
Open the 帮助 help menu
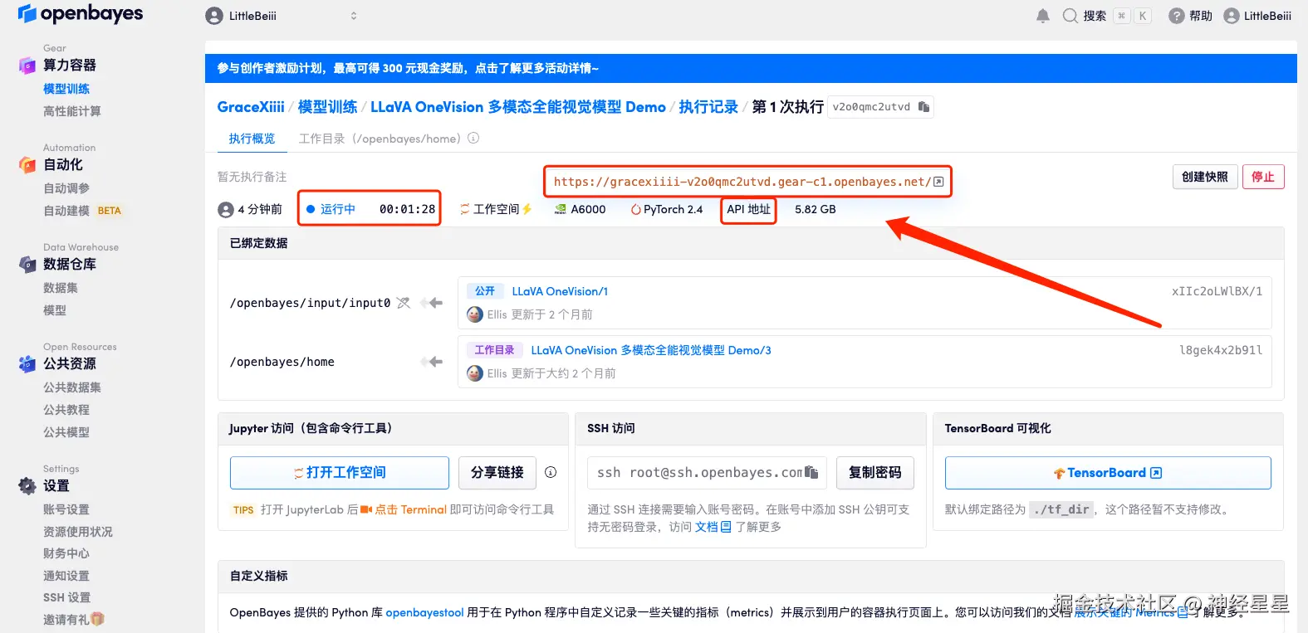pyautogui.click(x=1190, y=16)
